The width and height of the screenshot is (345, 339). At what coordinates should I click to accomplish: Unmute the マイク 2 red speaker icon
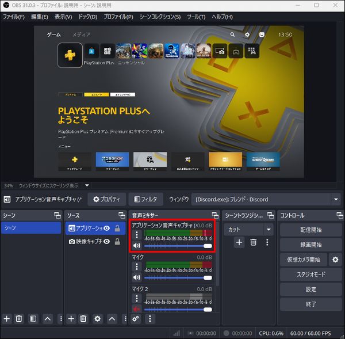coord(137,309)
